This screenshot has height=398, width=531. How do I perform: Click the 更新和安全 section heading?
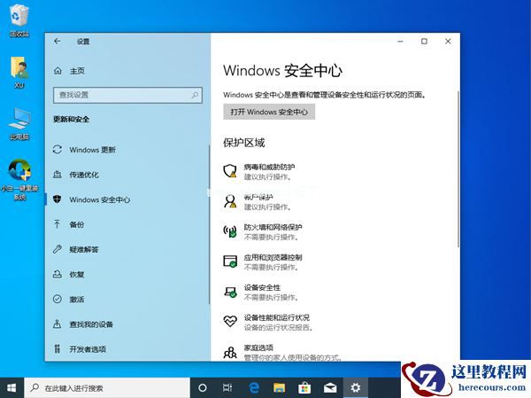tap(72, 119)
